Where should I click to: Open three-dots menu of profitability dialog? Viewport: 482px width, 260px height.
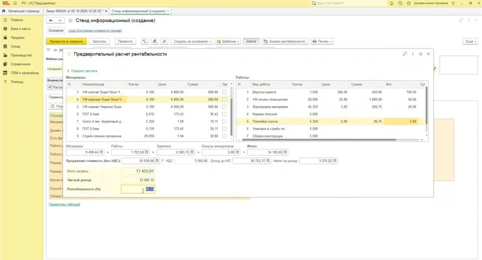413,54
